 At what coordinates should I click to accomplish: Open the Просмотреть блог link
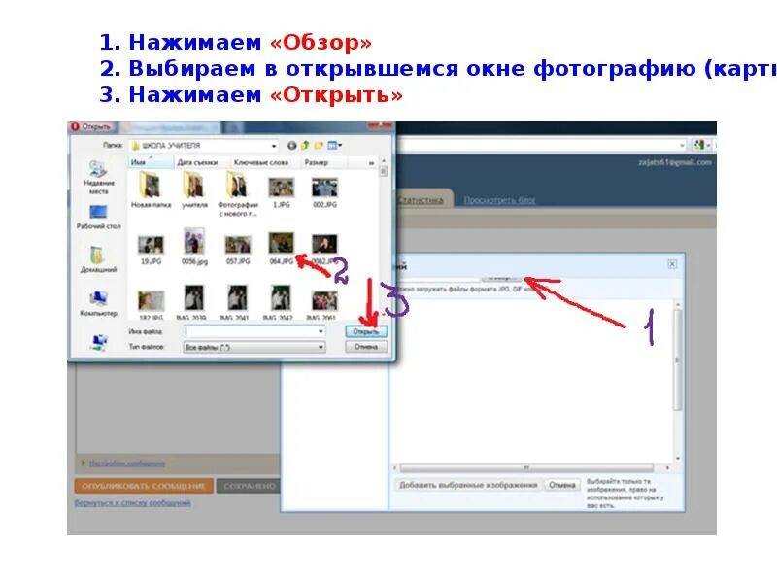499,200
